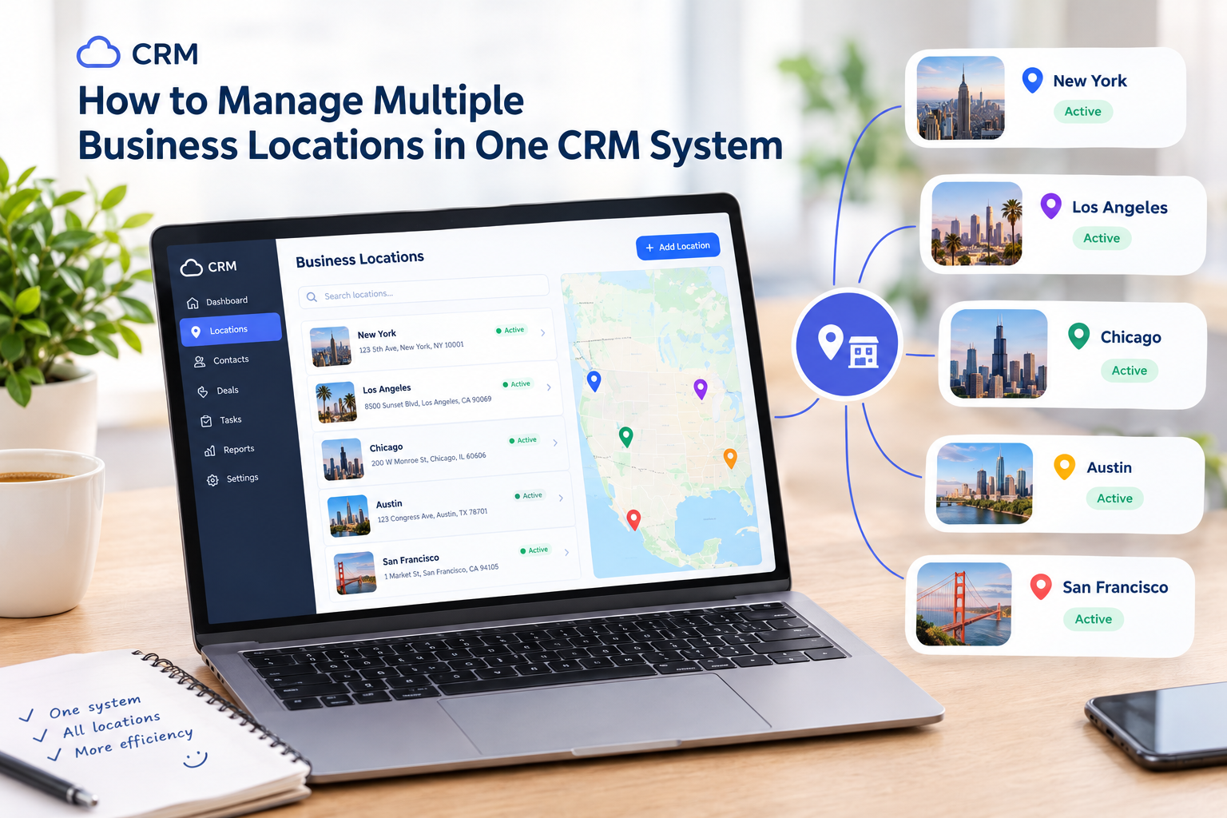Expand the Chicago row chevron
The image size is (1227, 818).
555,443
